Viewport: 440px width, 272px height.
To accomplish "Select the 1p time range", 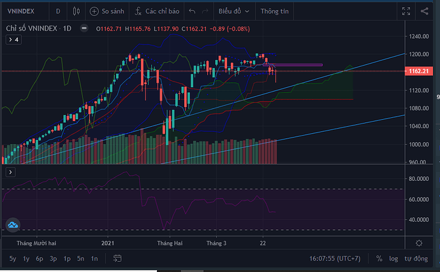I will click(x=67, y=259).
